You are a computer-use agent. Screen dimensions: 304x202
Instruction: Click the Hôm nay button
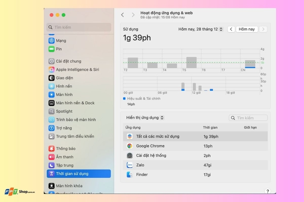[247, 29]
